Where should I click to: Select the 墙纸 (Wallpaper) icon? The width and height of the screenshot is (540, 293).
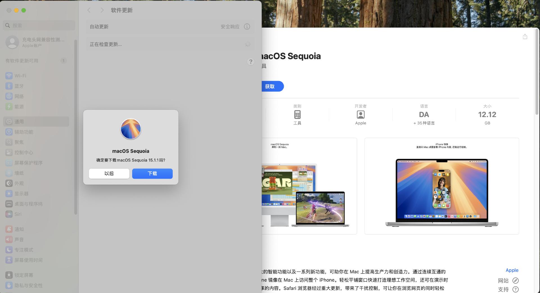[9, 173]
